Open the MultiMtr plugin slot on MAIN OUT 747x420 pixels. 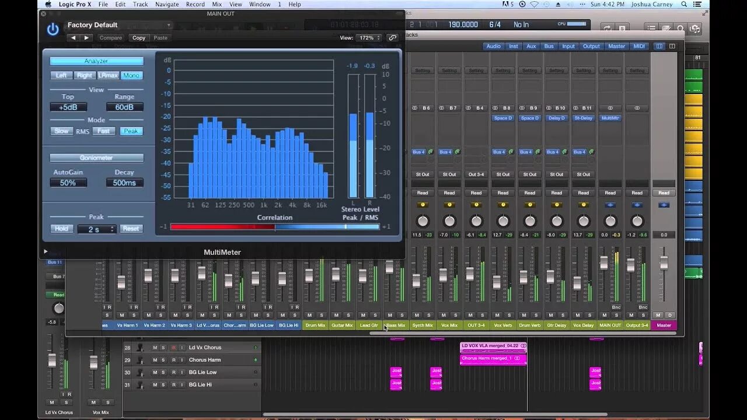(x=610, y=118)
